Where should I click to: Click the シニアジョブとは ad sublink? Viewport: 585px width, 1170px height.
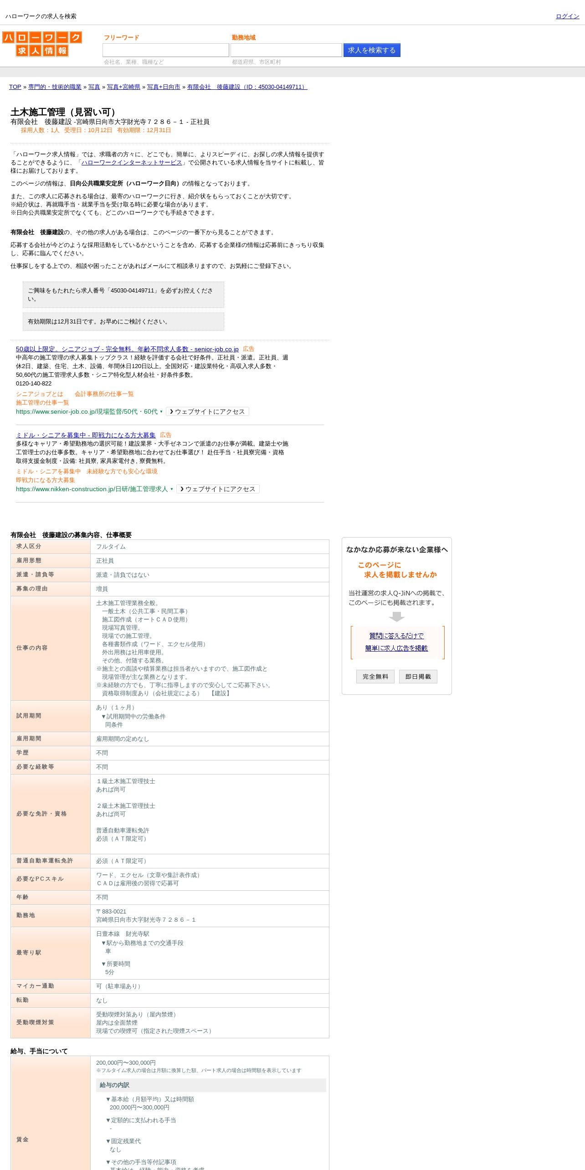click(40, 394)
